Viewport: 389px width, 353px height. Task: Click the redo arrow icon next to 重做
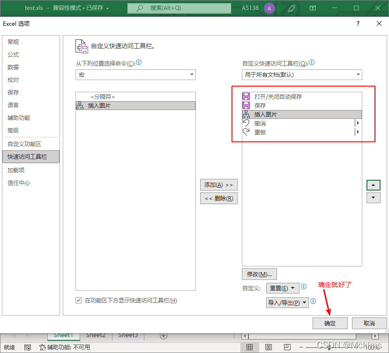click(x=246, y=132)
